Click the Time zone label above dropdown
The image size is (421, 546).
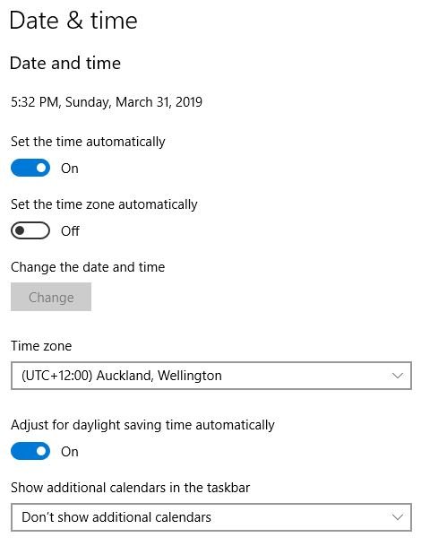click(41, 346)
